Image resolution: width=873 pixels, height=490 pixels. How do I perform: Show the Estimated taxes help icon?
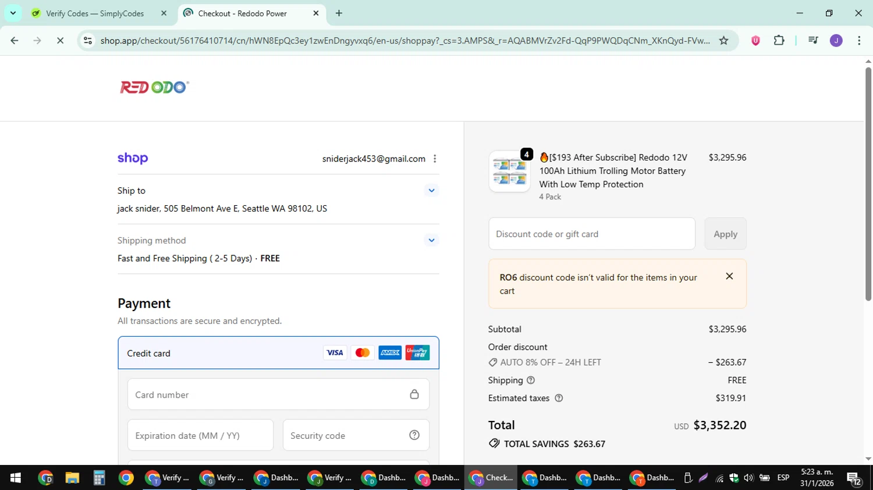(559, 398)
